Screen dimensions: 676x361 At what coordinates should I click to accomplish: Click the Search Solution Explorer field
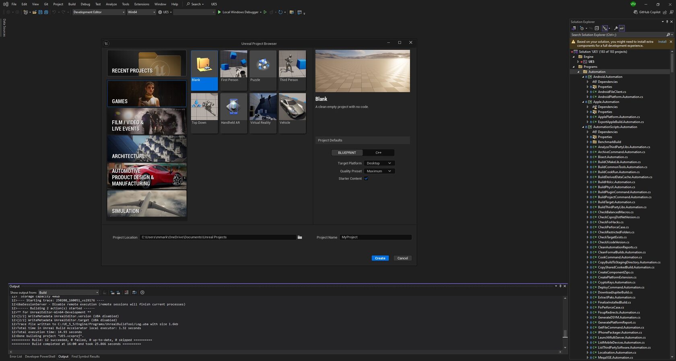(x=618, y=35)
